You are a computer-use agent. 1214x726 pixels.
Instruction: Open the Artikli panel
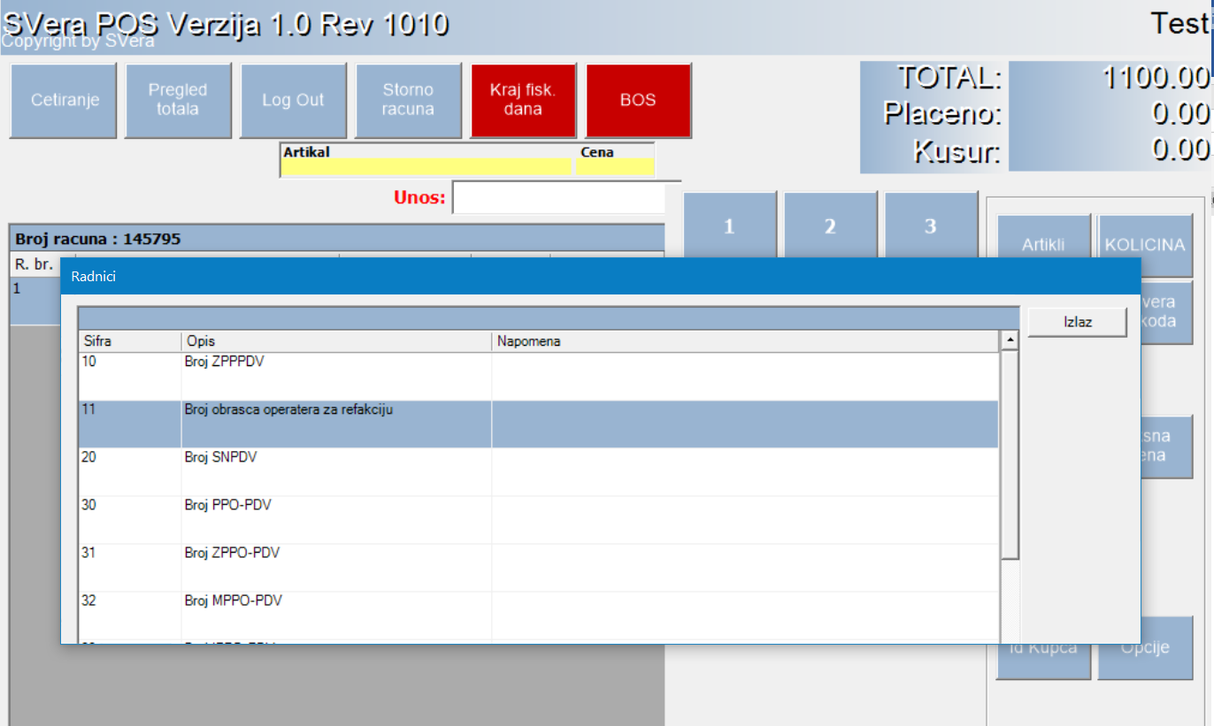tap(1043, 239)
